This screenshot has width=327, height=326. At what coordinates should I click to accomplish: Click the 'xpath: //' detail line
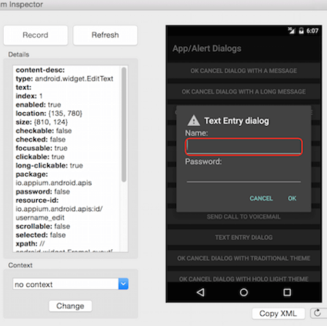click(x=30, y=244)
